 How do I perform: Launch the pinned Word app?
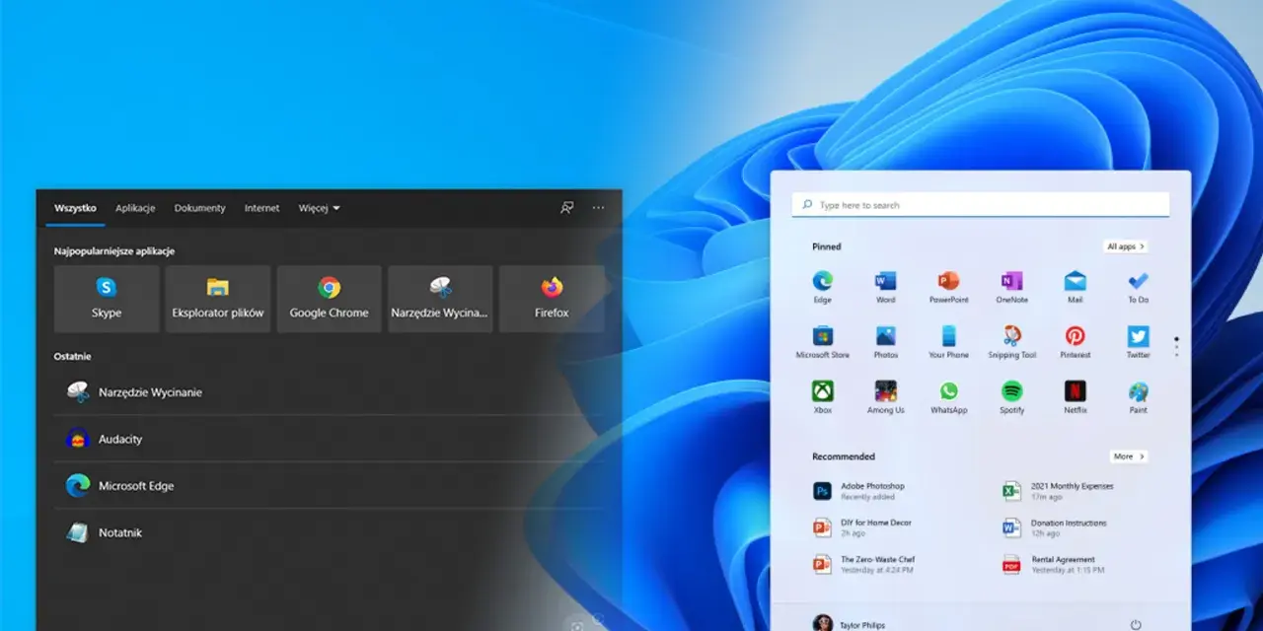pos(886,287)
